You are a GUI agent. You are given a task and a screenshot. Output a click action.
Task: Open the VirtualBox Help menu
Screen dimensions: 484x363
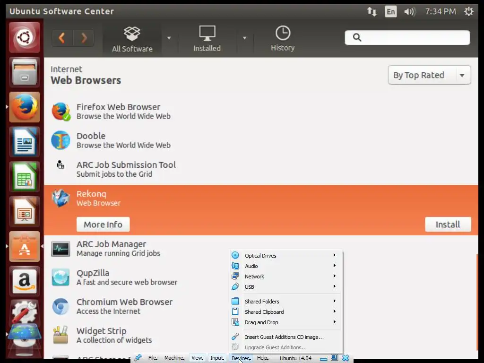(263, 358)
